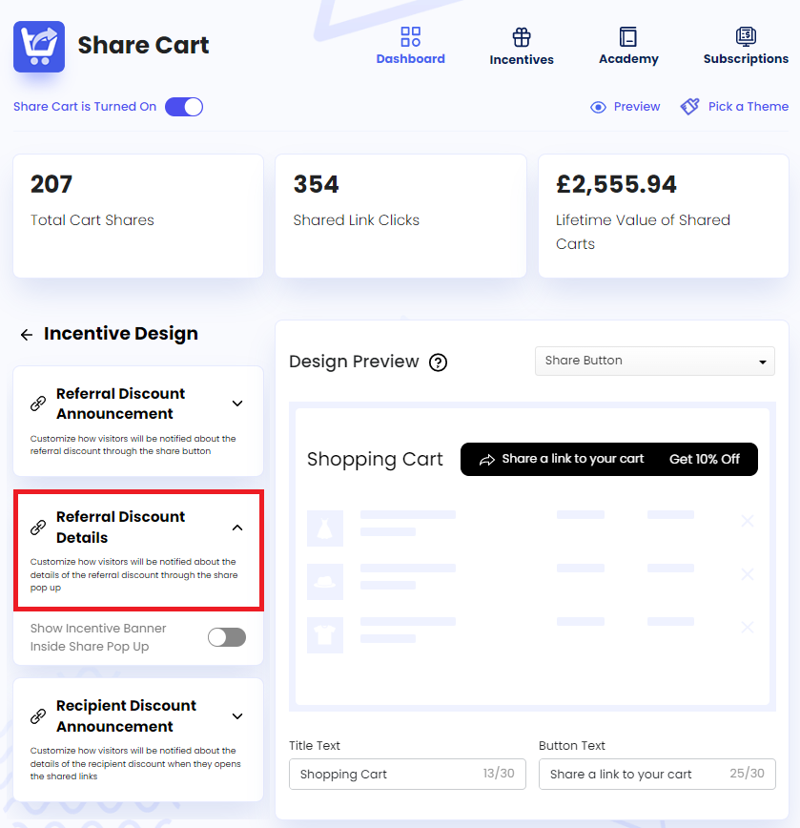The width and height of the screenshot is (800, 828).
Task: Open the Share Button dropdown
Action: click(654, 362)
